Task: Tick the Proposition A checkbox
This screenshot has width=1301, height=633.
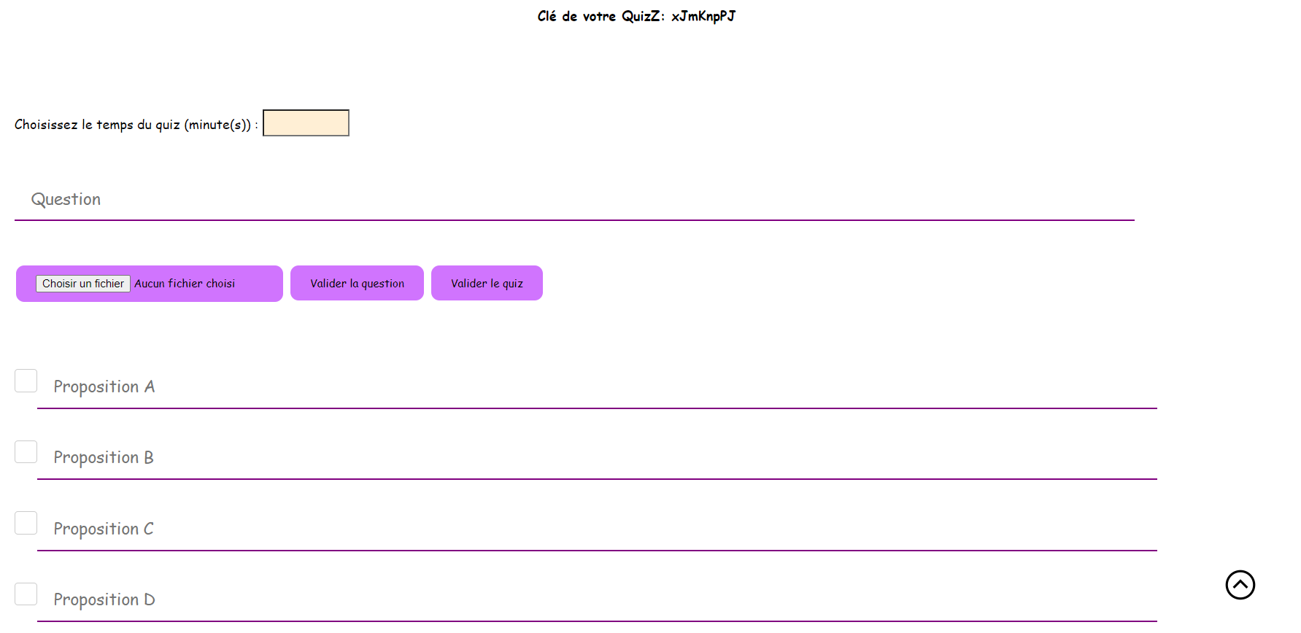Action: tap(26, 381)
